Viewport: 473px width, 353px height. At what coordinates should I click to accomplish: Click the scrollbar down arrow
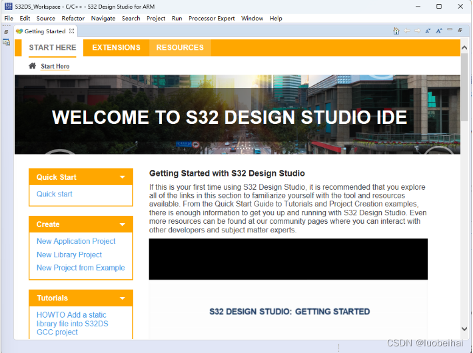tap(464, 329)
